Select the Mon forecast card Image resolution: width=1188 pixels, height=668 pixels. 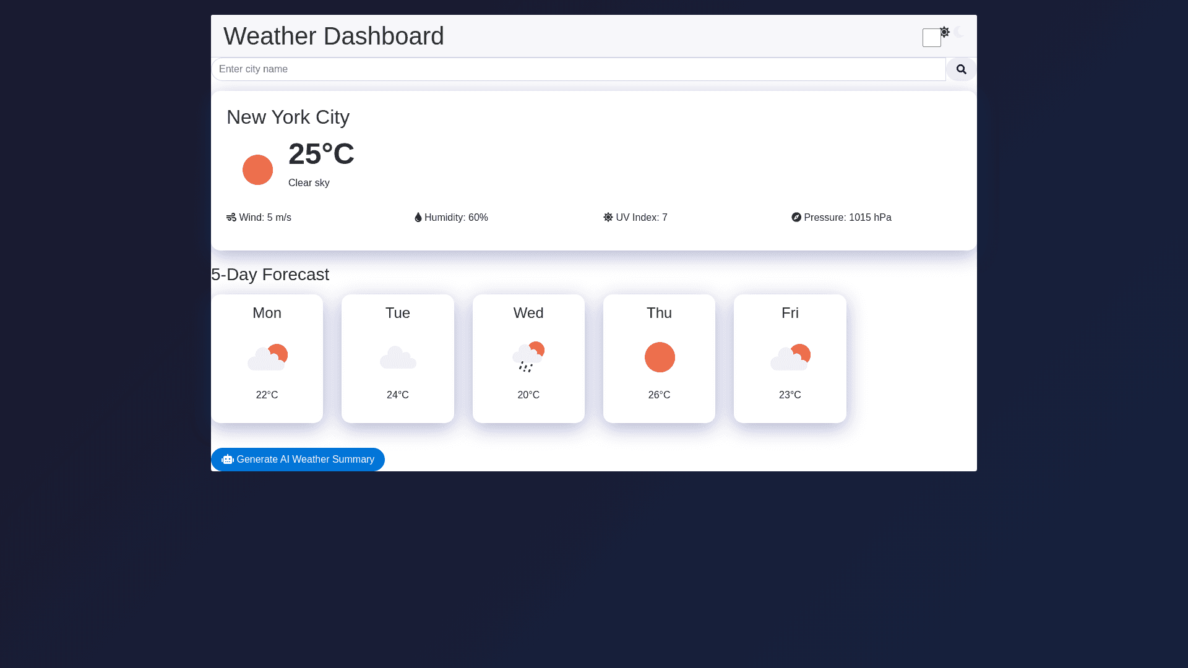(267, 359)
